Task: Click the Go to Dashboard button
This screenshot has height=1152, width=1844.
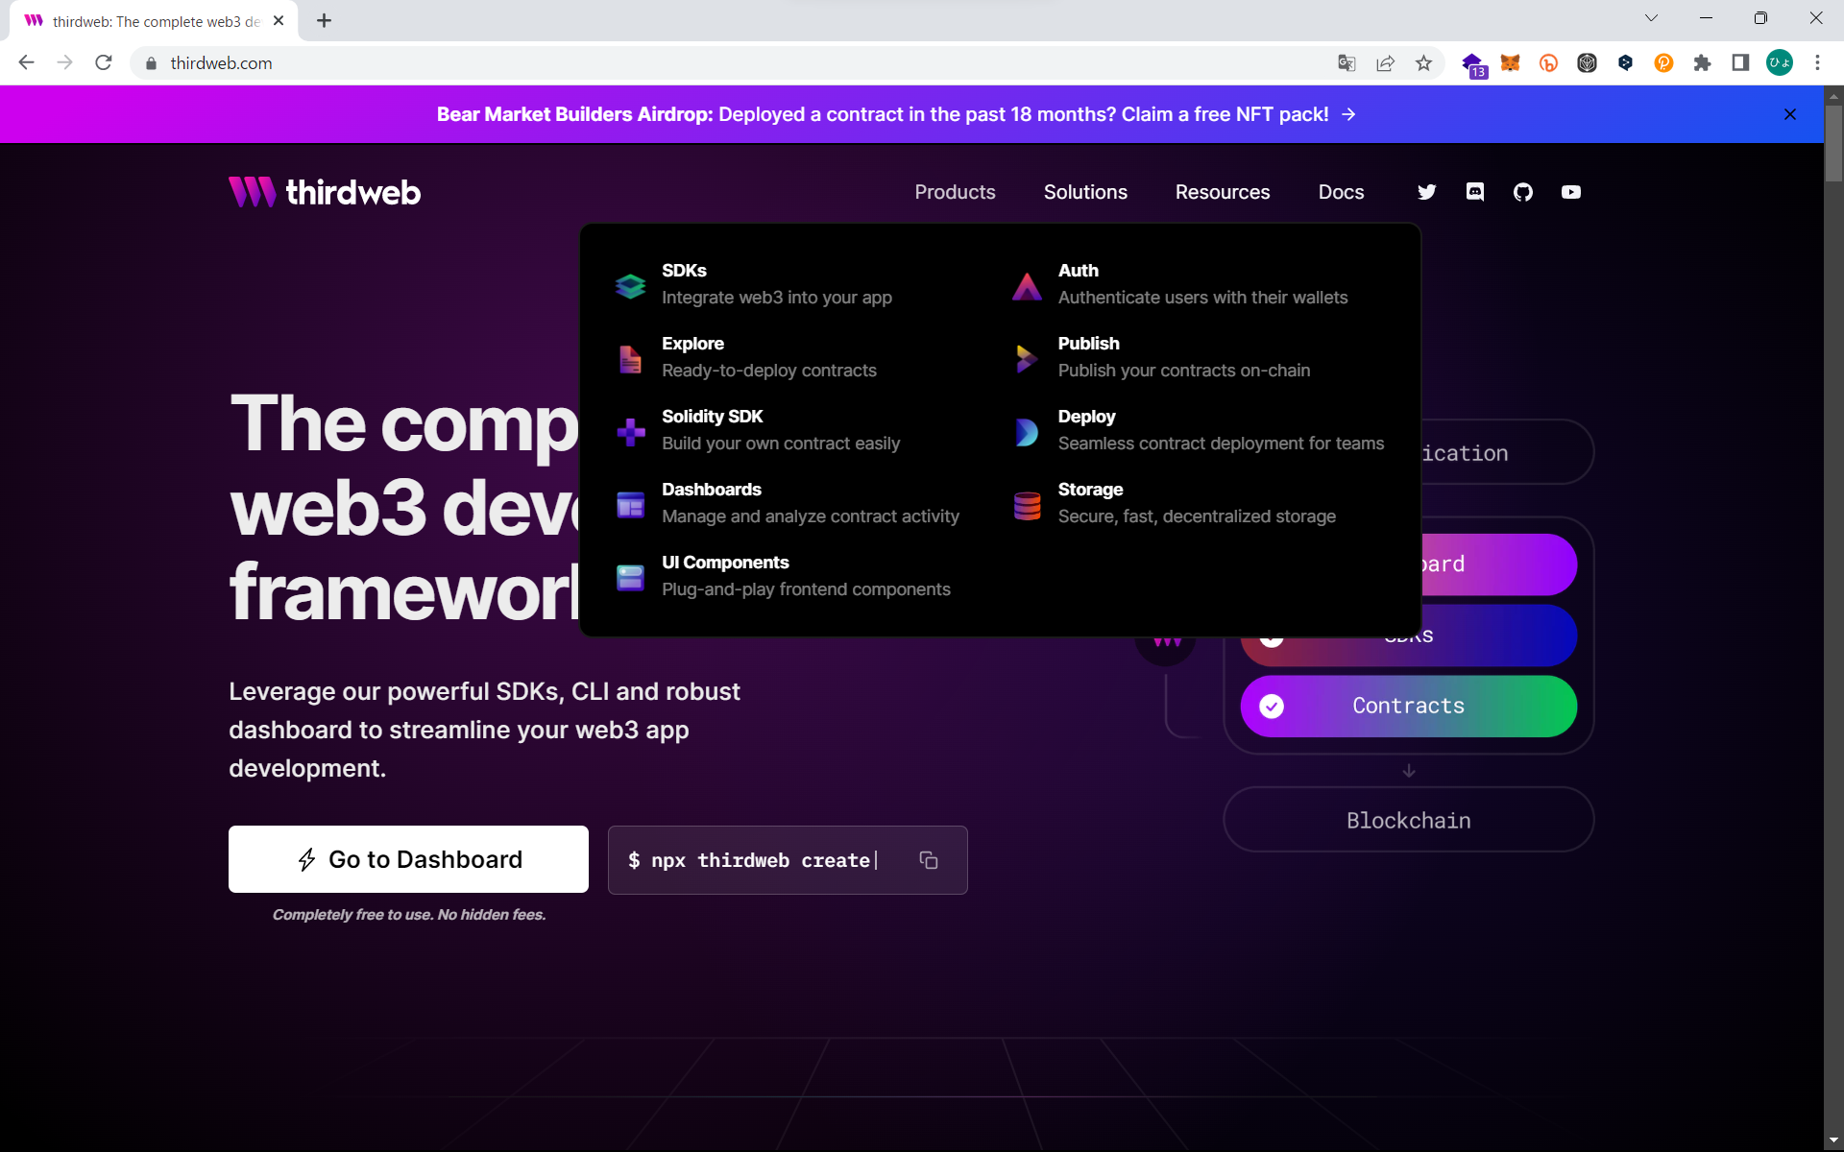Action: (408, 859)
